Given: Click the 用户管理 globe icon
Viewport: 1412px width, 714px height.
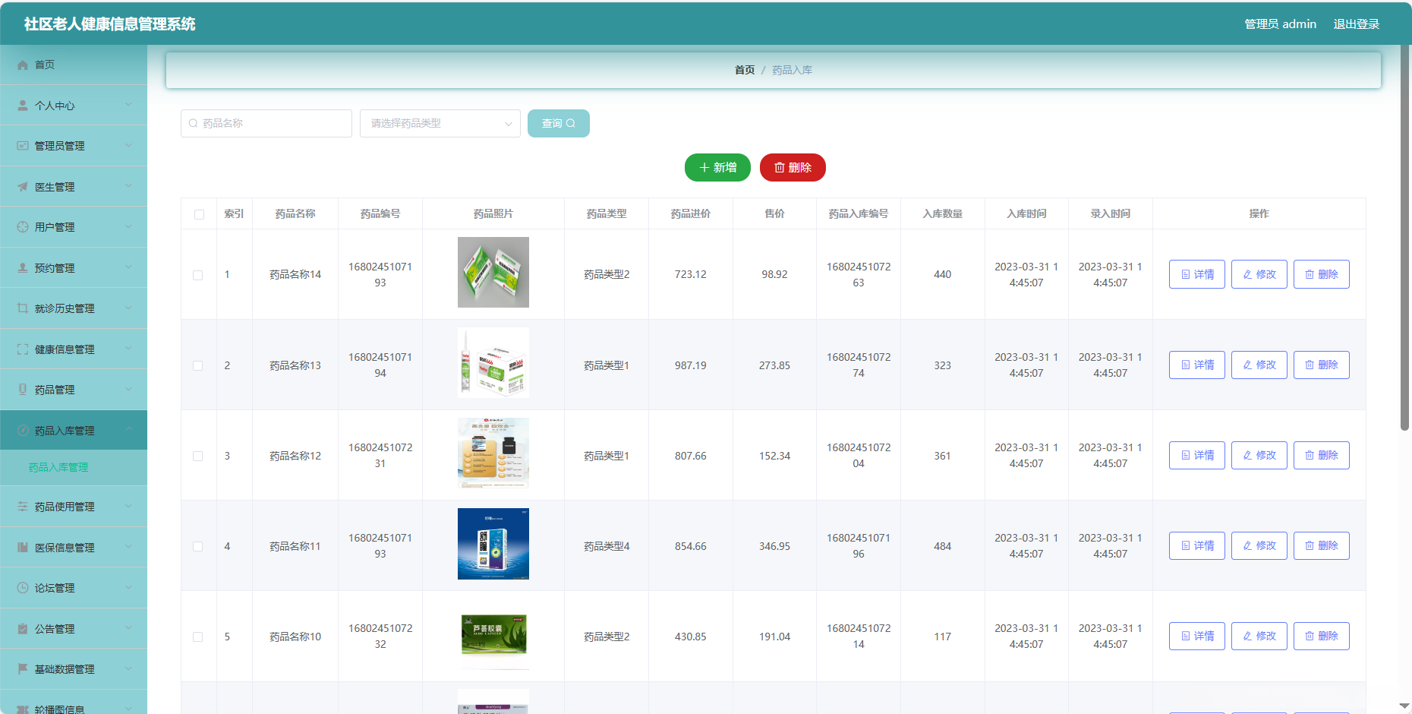Looking at the screenshot, I should click(x=21, y=226).
